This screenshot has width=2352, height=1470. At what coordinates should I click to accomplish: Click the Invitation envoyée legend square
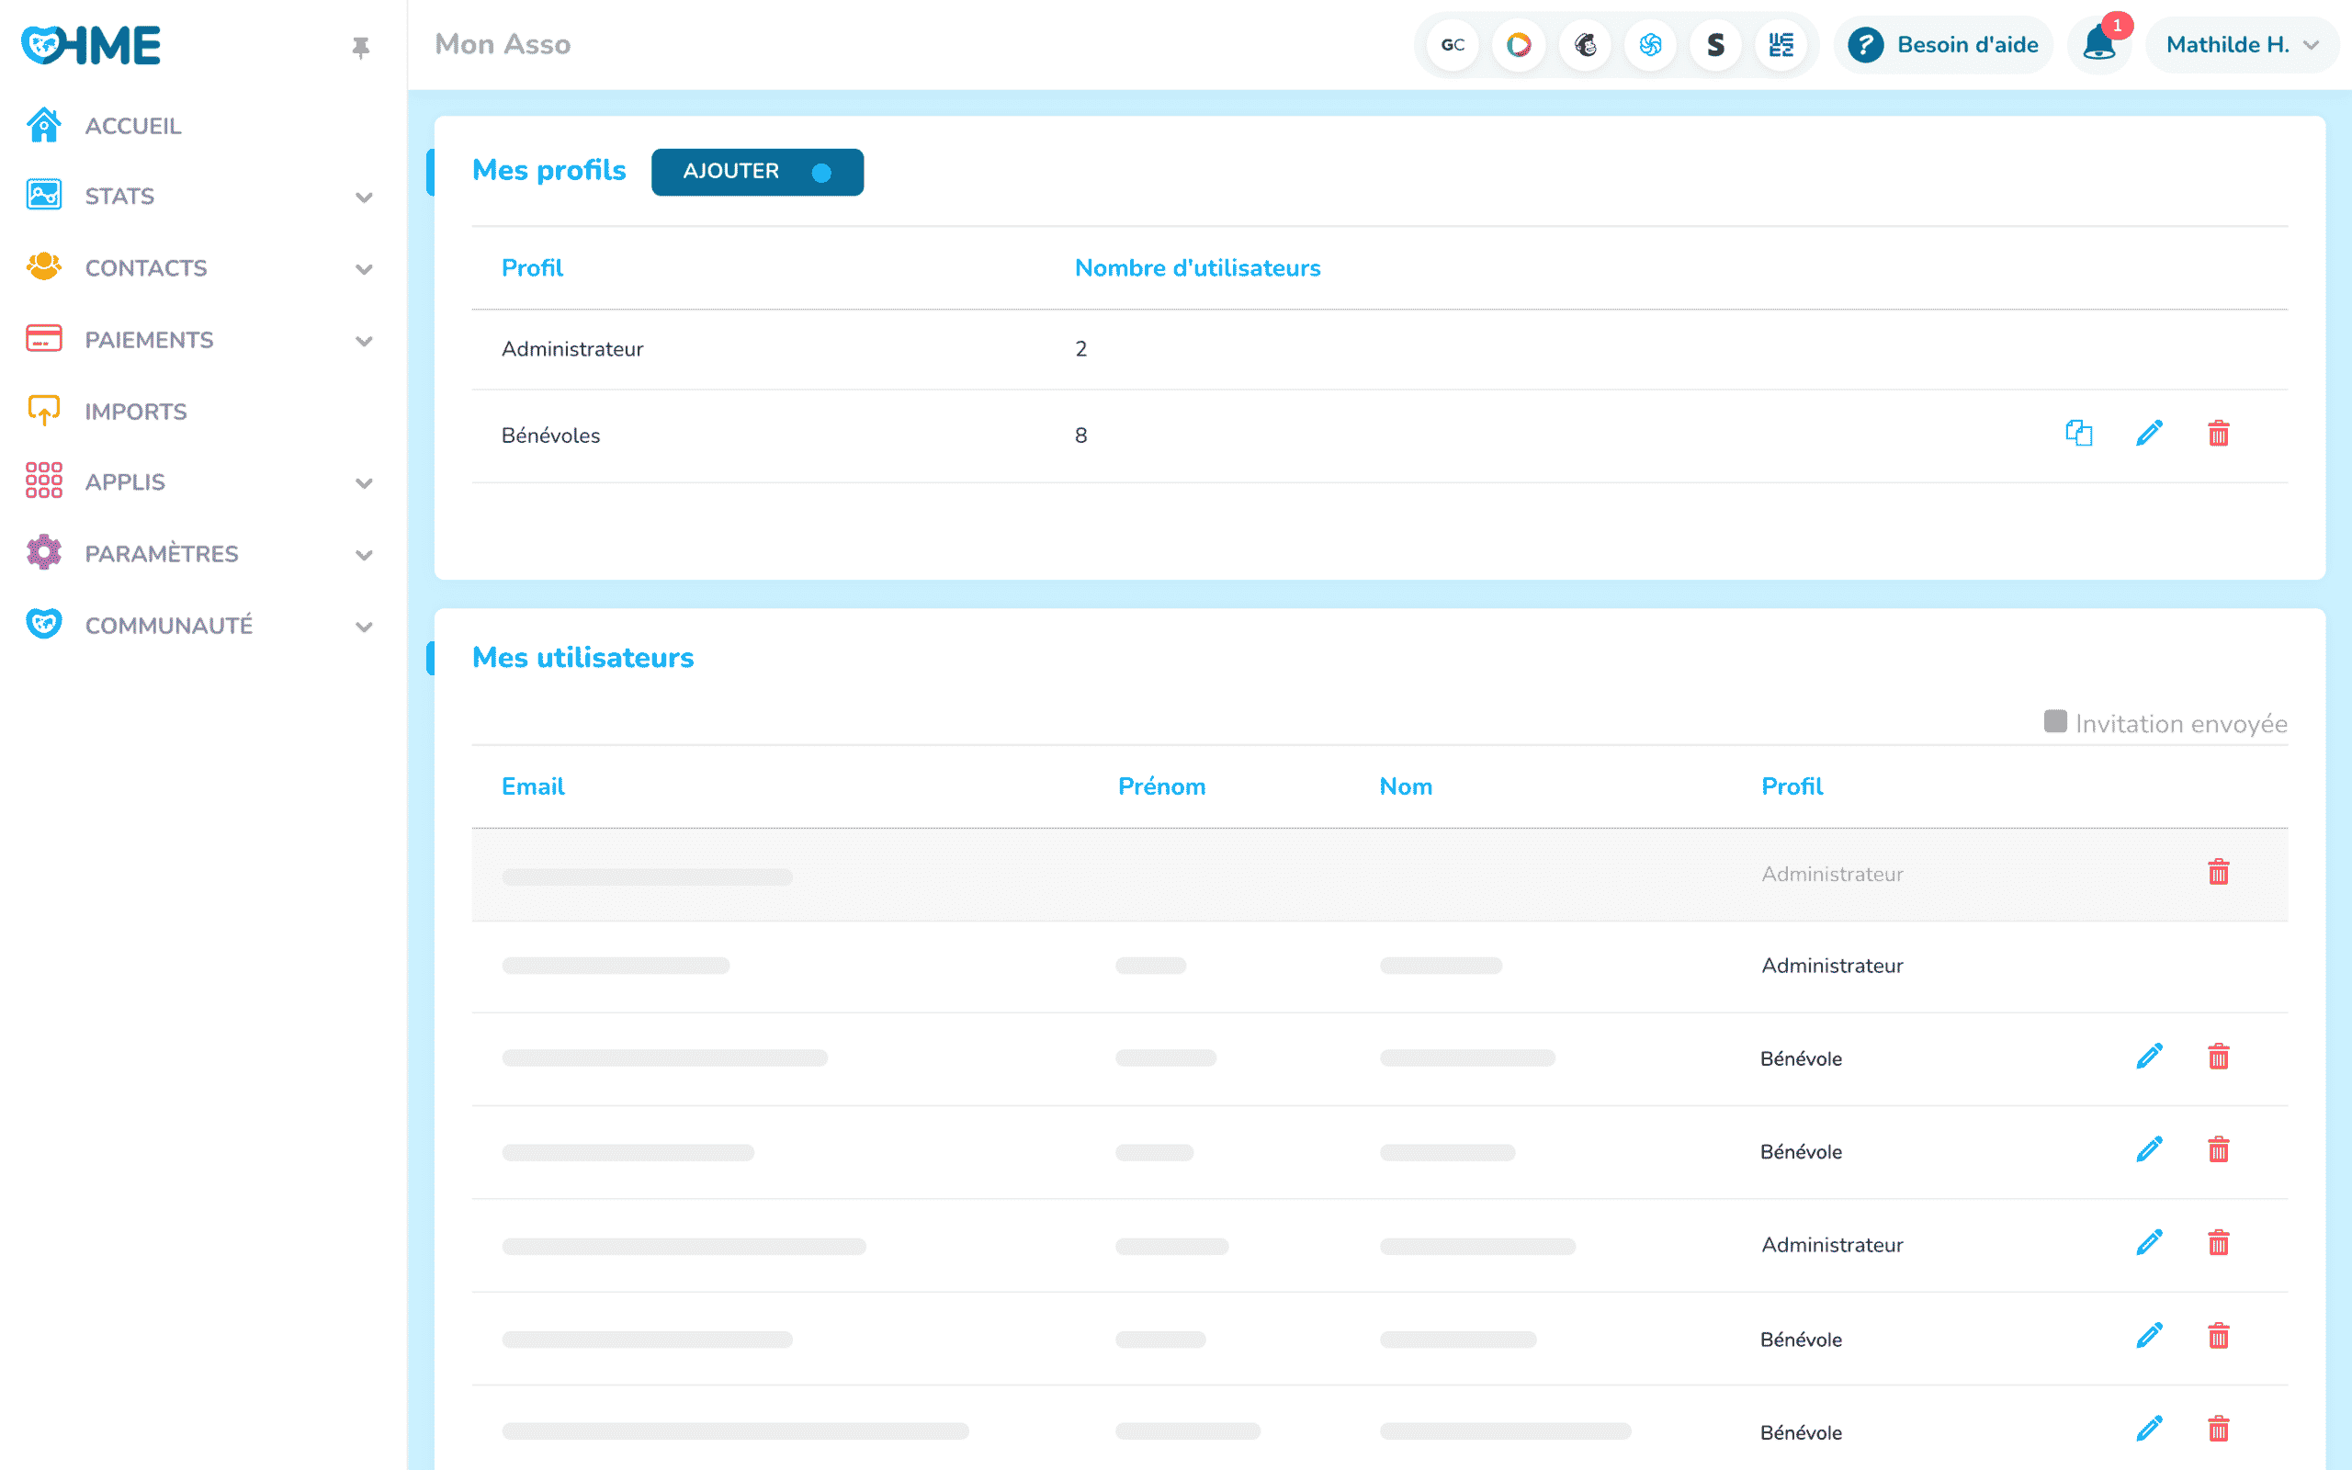(2054, 721)
